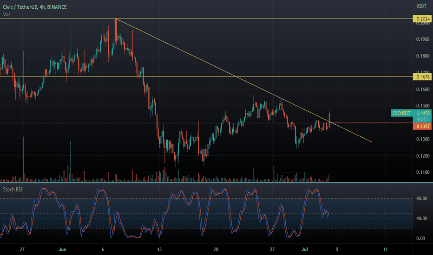Click the 6 date axis label
433x255 pixels.
[103, 249]
